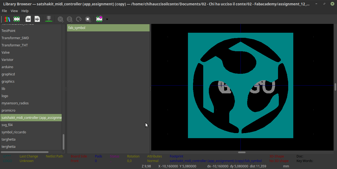Select graphics library
Screen dimensions: 337x169
pos(31,82)
